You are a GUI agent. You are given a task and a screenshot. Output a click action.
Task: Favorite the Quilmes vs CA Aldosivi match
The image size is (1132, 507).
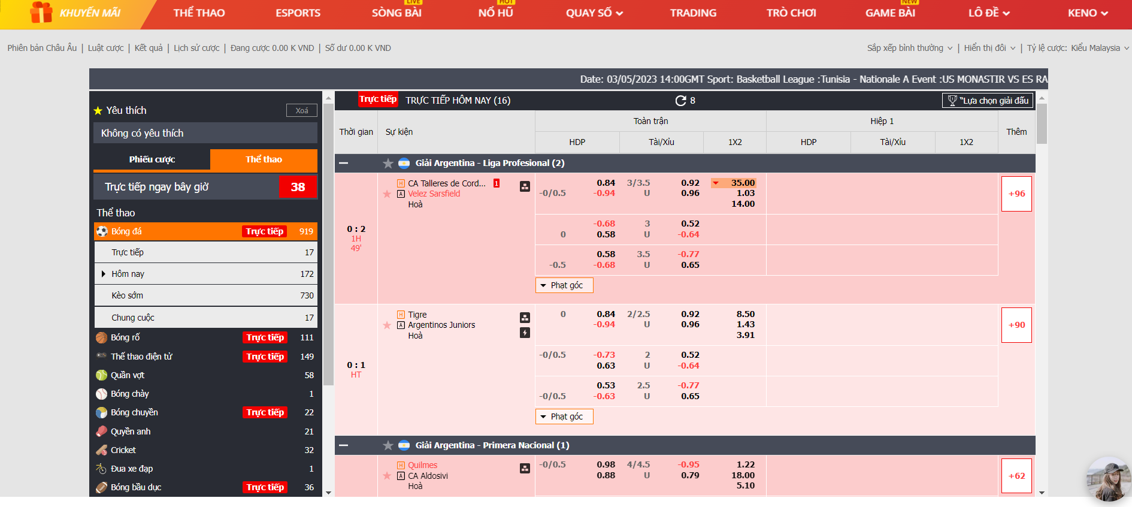[387, 476]
